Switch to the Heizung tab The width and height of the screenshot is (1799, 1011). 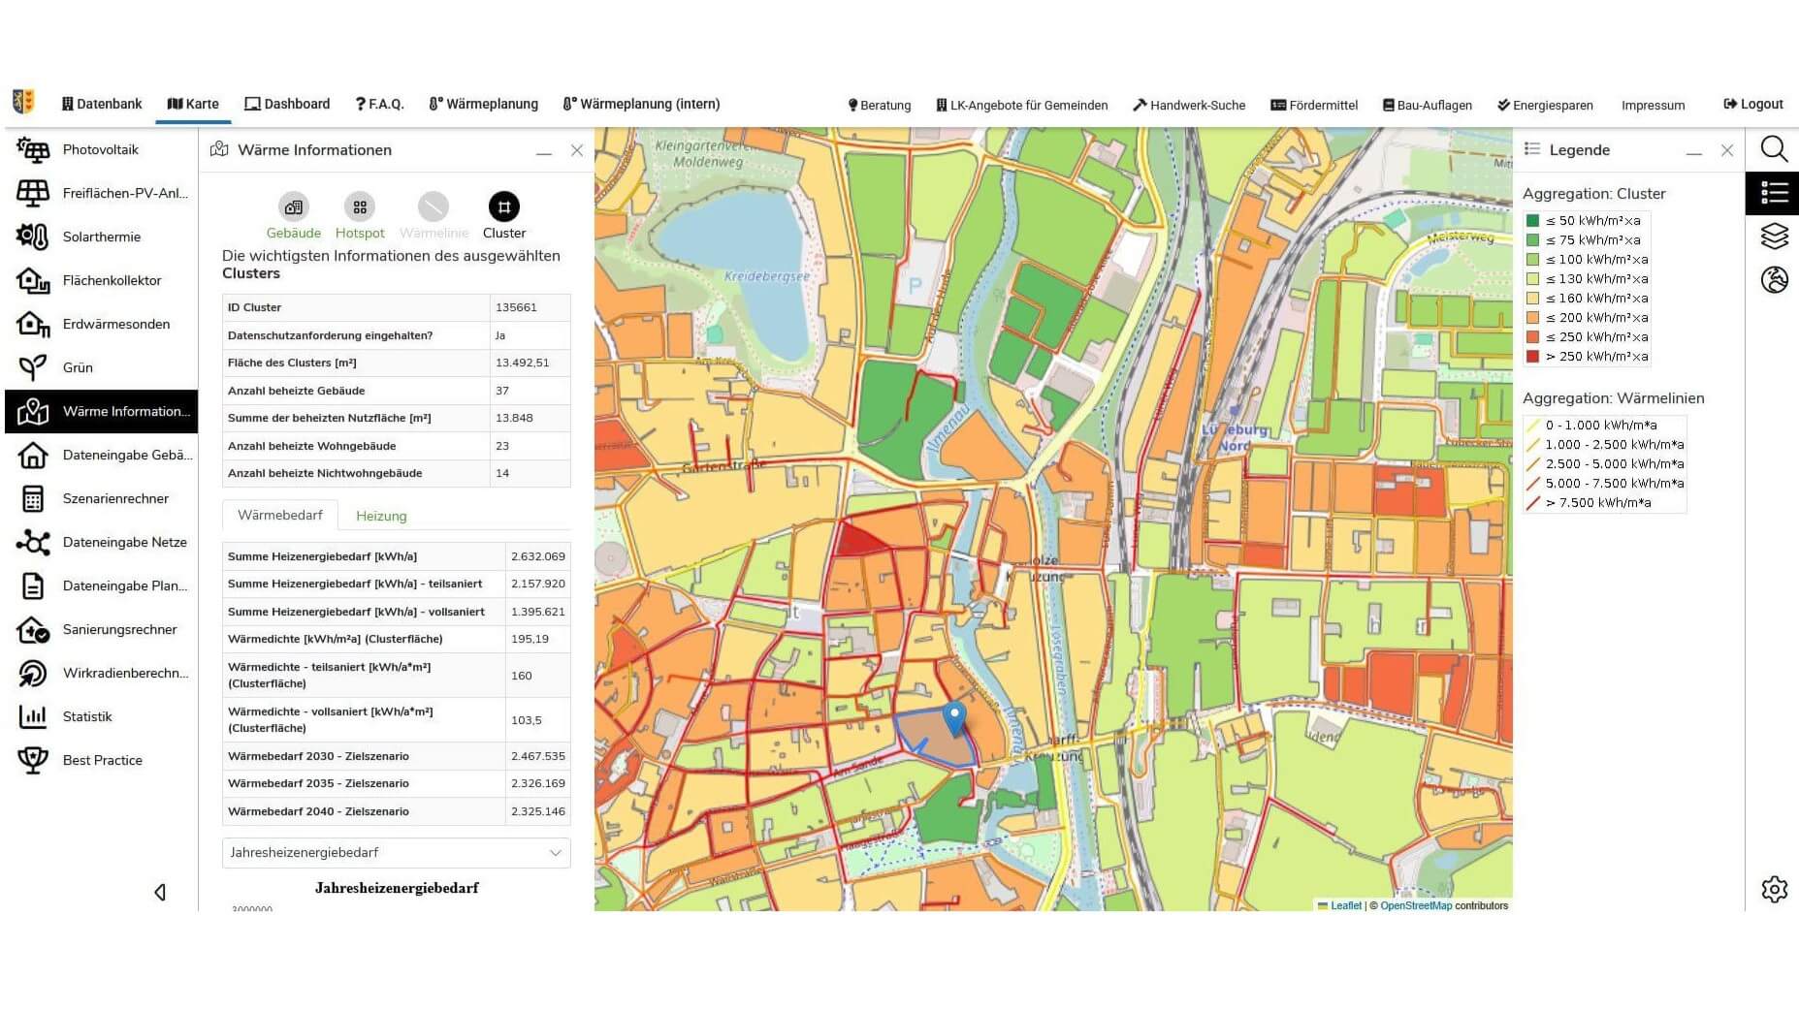tap(381, 516)
